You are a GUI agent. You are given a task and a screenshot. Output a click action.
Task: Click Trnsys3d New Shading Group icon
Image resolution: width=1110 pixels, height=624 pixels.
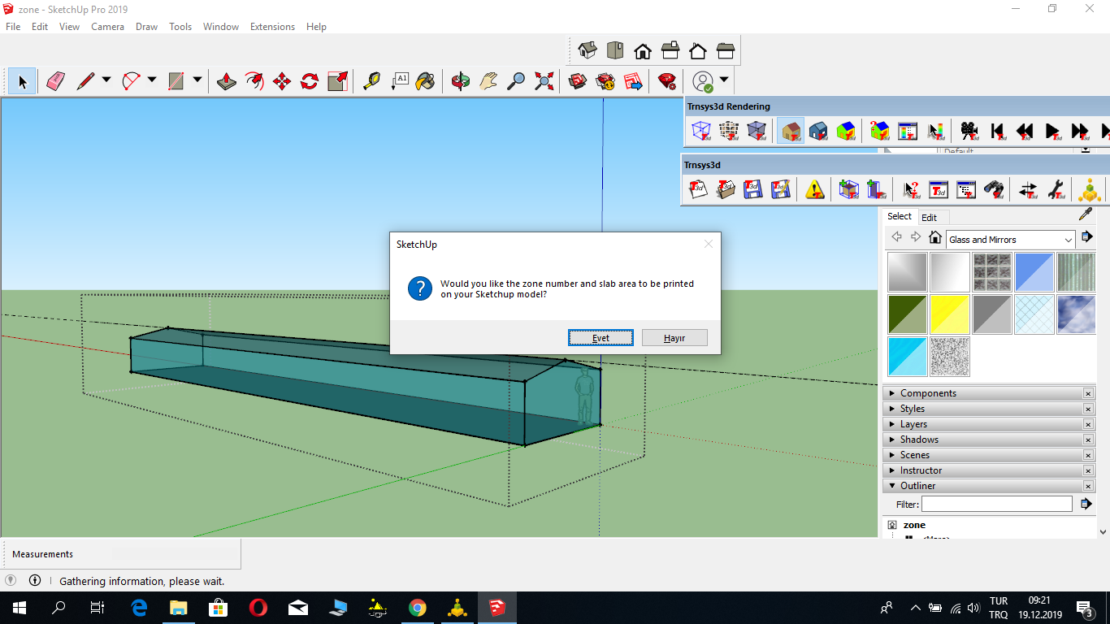click(x=877, y=190)
